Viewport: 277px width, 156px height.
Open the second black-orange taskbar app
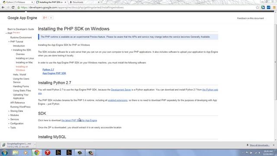pos(69,153)
